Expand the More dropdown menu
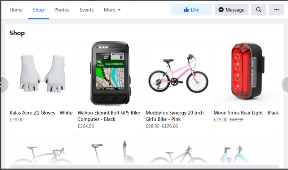 112,10
